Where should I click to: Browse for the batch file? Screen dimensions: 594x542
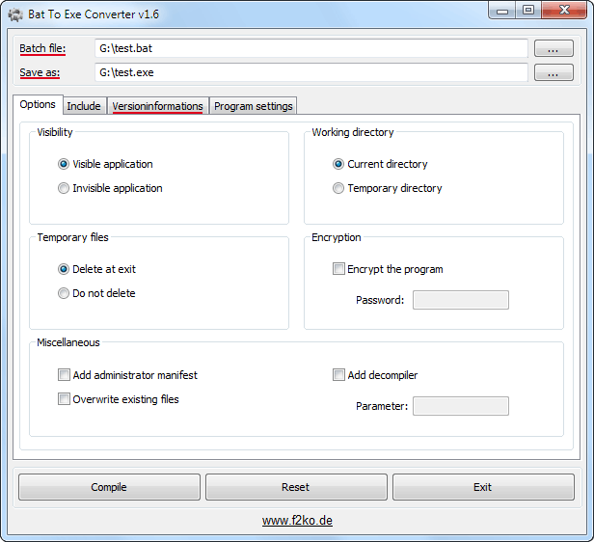(553, 48)
